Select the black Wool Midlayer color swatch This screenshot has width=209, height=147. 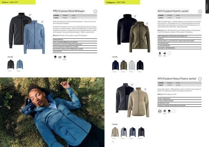(x=11, y=64)
